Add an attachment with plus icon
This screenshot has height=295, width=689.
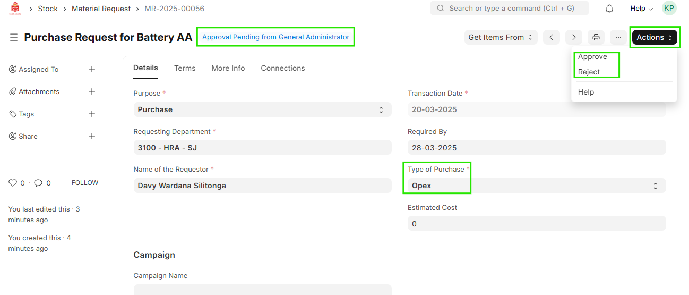[92, 91]
